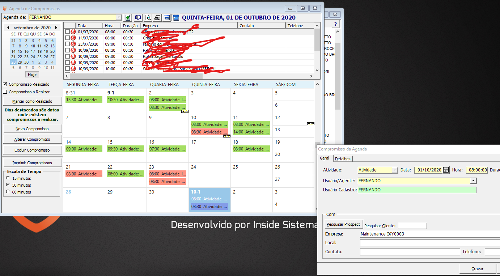Screen dimensions: 500x276
Task: Open print preview with magnifier page icon
Action: tap(148, 17)
